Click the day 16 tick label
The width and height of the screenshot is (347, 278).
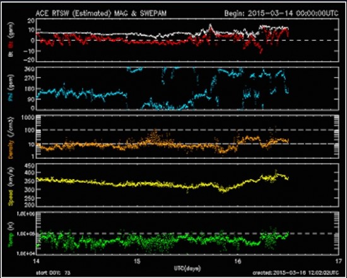[238, 261]
